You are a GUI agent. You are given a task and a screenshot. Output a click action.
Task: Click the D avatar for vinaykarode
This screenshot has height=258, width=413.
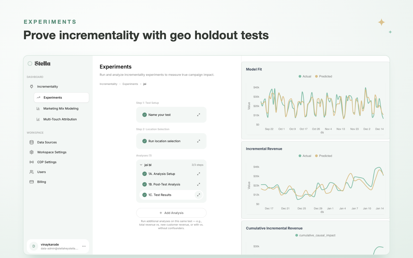[34, 246]
